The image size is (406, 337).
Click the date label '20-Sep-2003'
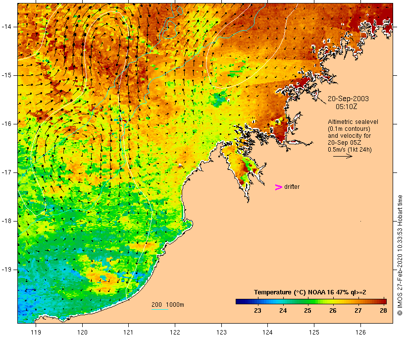[x=348, y=99]
